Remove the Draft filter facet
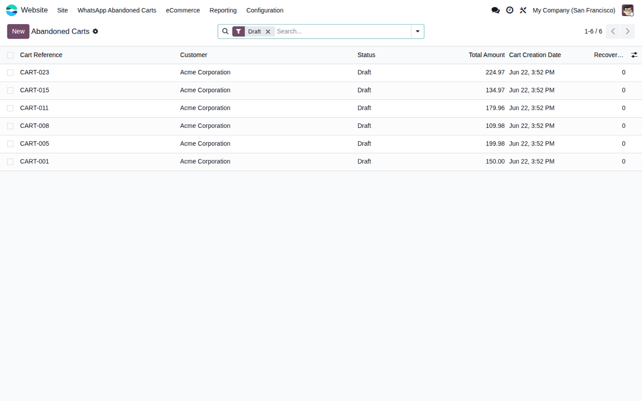The width and height of the screenshot is (642, 401). 268,32
